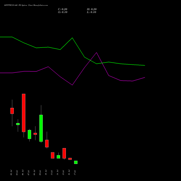The height and width of the screenshot is (181, 181).
Task: Select the small green candlestick on 03 Jul
Action: click(18, 124)
